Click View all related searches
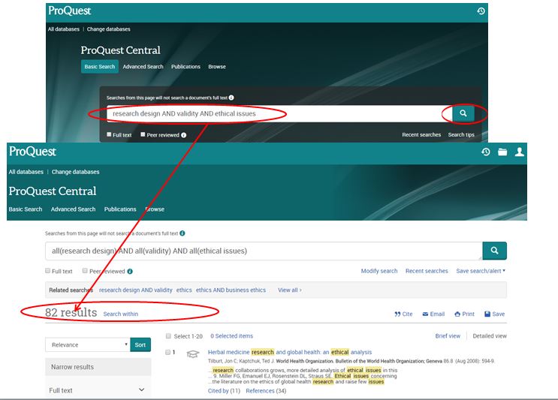Viewport: 558px width, 400px height. [290, 290]
